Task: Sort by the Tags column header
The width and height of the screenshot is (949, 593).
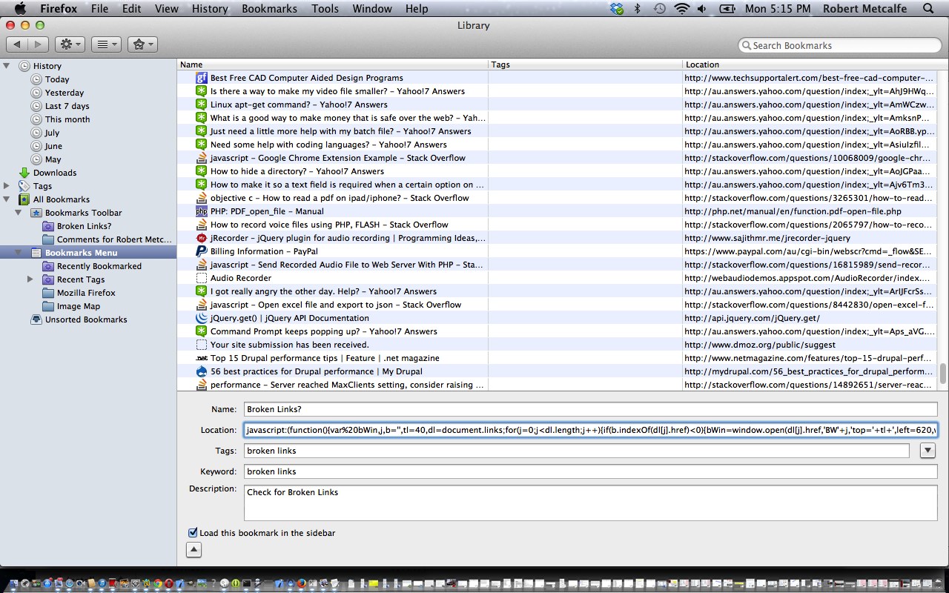Action: pos(585,64)
